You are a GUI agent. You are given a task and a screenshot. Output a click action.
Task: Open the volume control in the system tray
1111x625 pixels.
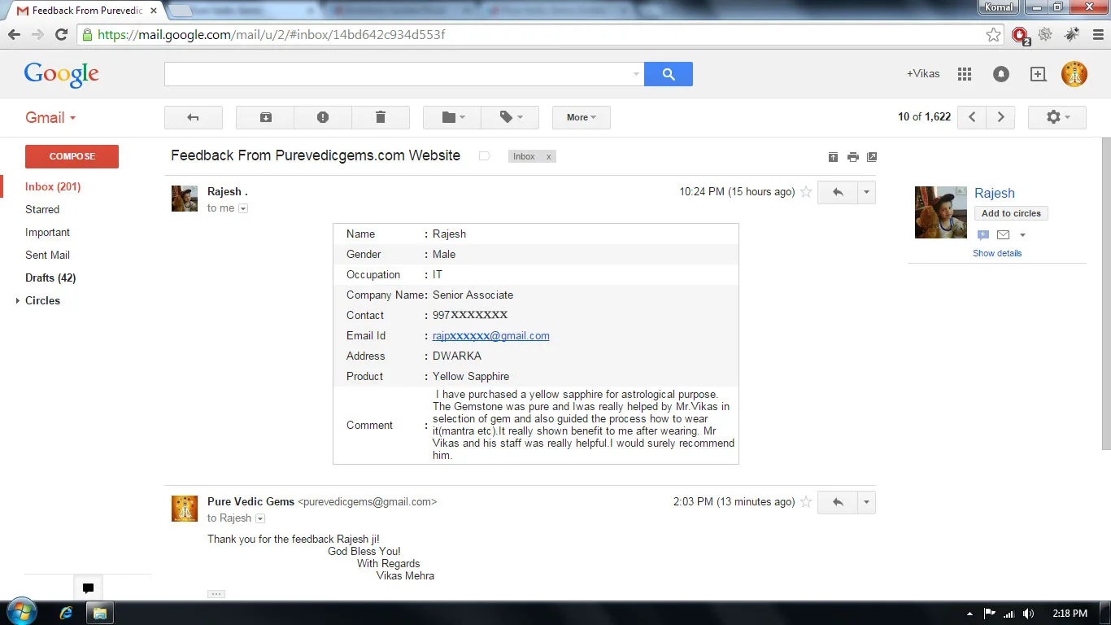click(1028, 614)
